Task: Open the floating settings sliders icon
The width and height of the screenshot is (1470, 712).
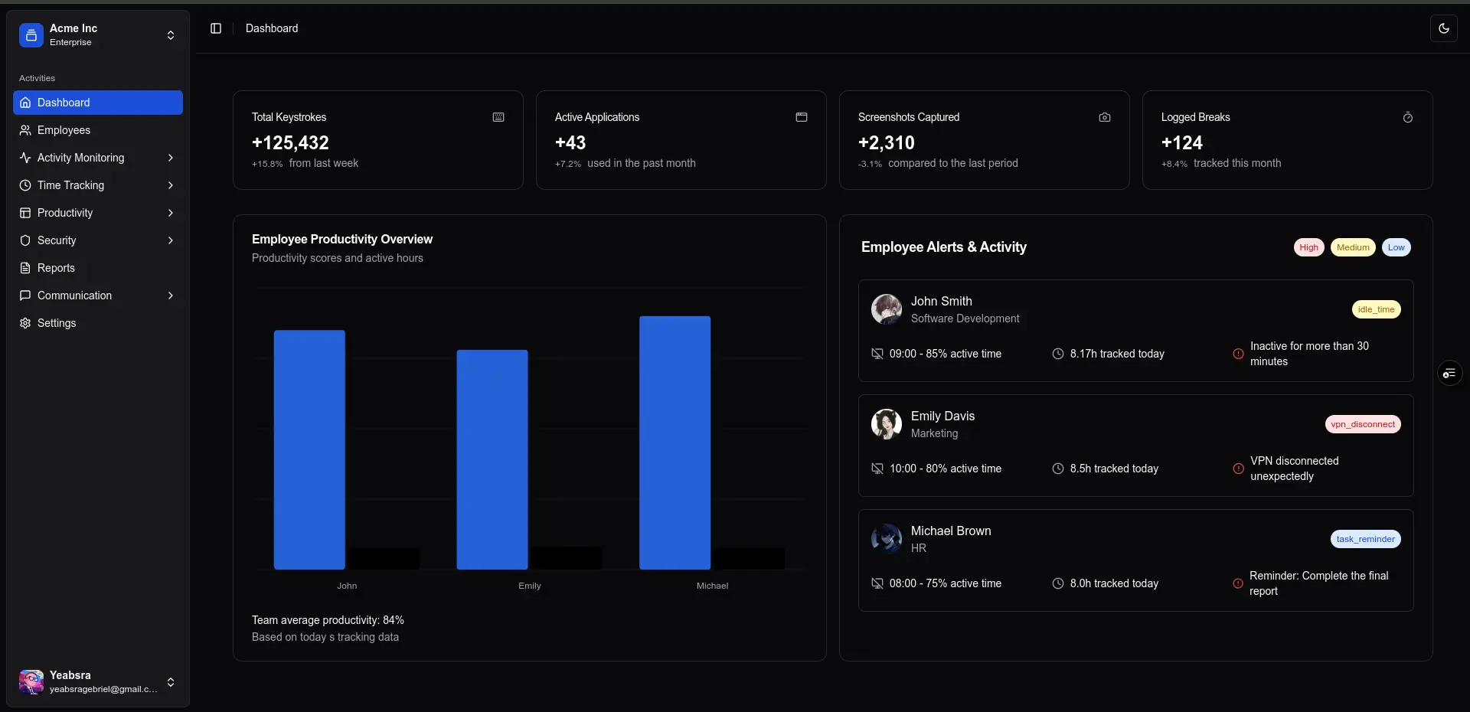Action: 1449,373
